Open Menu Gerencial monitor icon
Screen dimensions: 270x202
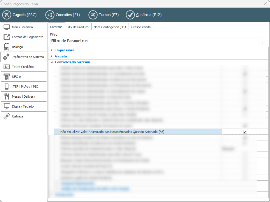(x=7, y=27)
